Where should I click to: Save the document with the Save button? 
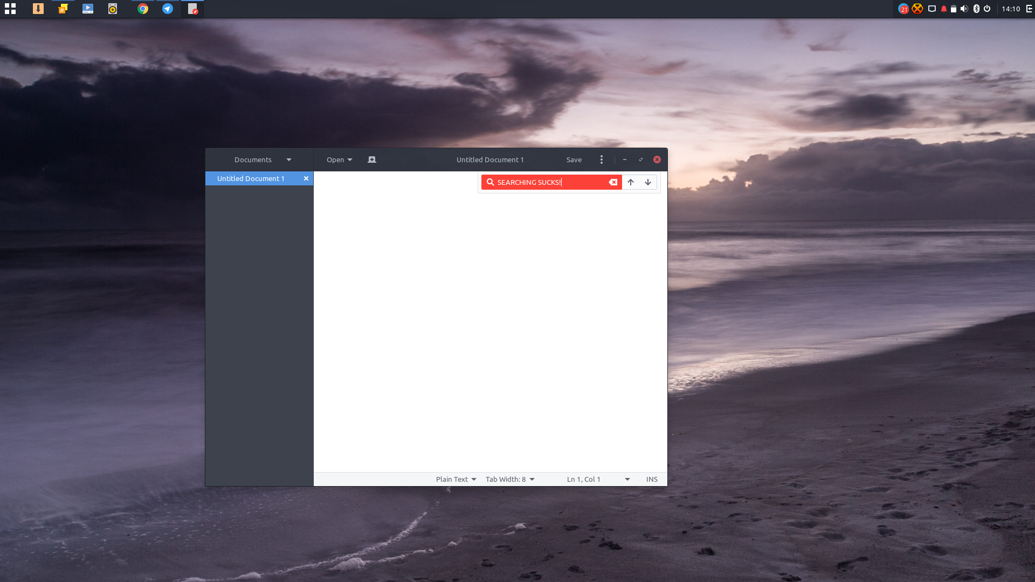click(x=574, y=160)
